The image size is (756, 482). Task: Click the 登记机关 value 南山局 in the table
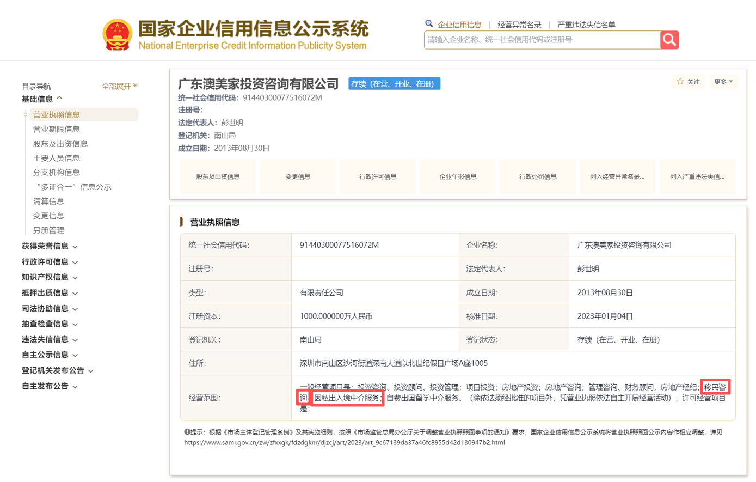coord(310,339)
